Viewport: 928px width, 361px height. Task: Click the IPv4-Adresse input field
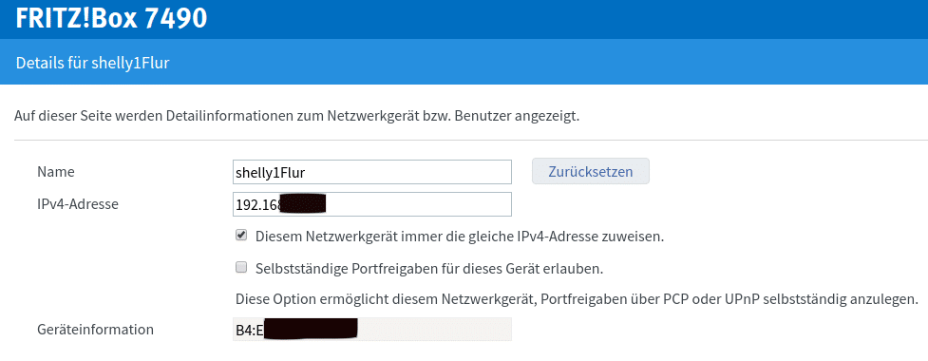point(371,205)
